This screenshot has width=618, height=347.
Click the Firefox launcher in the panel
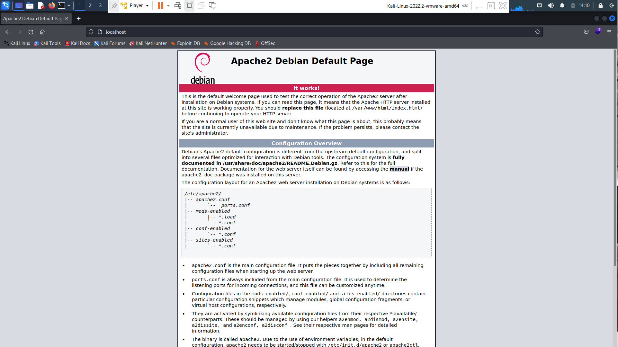click(51, 5)
